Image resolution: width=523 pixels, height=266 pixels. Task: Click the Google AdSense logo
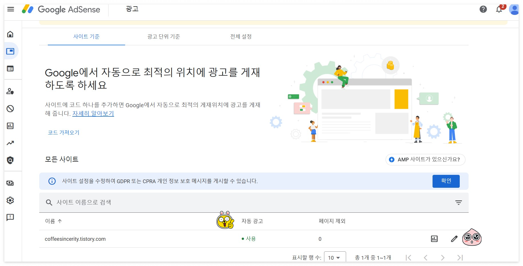pos(61,9)
